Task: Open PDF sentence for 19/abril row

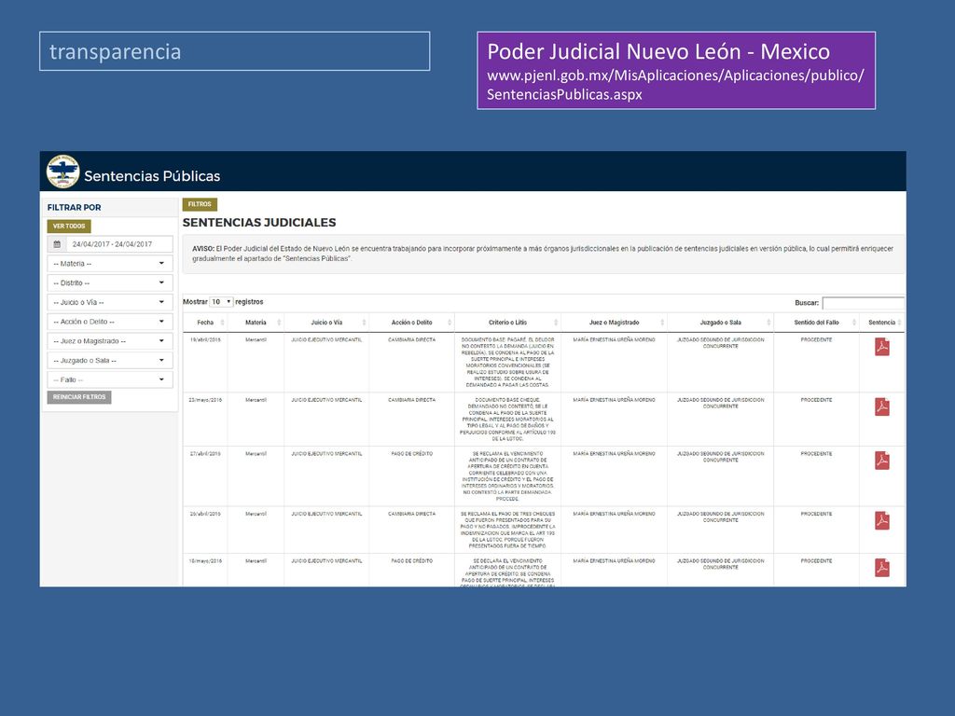Action: pyautogui.click(x=882, y=347)
